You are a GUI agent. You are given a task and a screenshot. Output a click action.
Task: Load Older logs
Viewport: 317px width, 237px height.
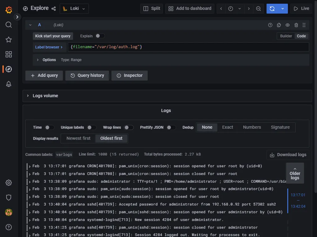(x=295, y=173)
